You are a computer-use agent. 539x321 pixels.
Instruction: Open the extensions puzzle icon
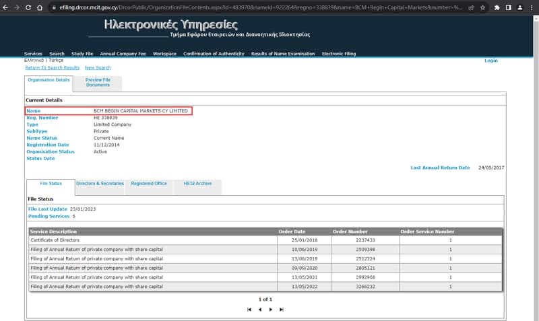click(x=497, y=7)
